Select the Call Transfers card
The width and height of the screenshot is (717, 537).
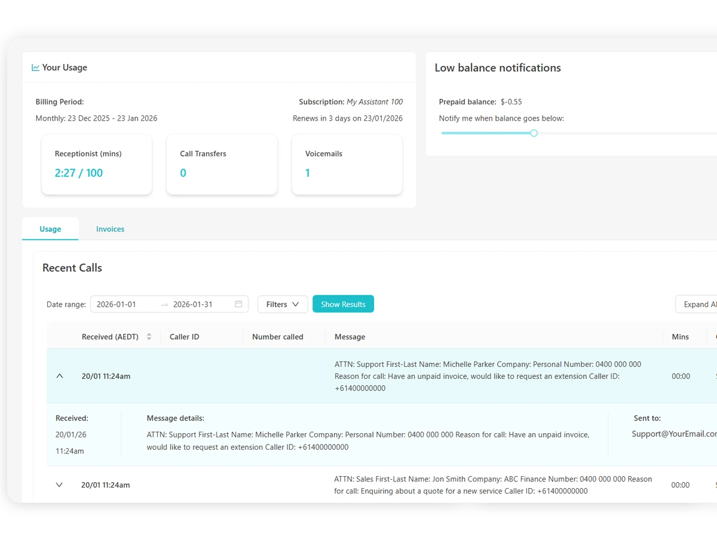[222, 164]
